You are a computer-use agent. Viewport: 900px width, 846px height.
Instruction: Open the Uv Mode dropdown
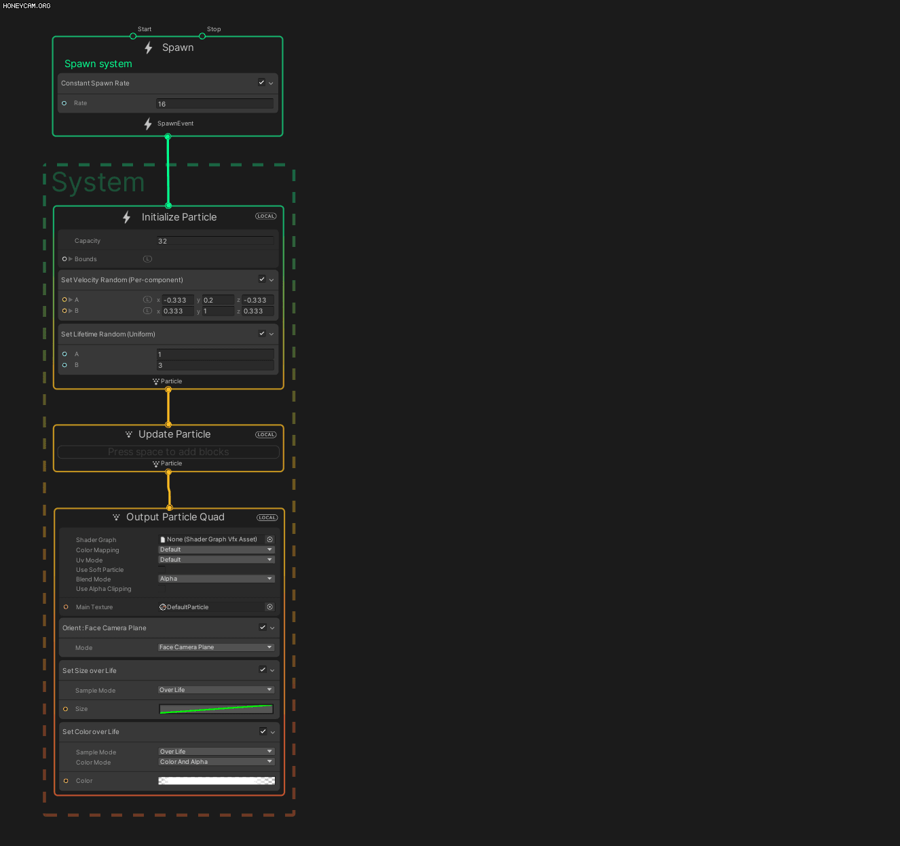click(217, 560)
